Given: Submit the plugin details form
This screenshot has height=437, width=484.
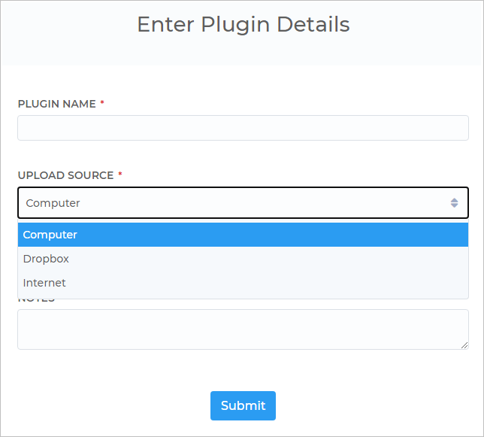Looking at the screenshot, I should (243, 405).
